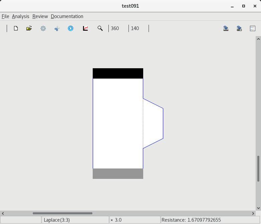Click the scissors cut icon
The image size is (261, 224).
[57, 28]
